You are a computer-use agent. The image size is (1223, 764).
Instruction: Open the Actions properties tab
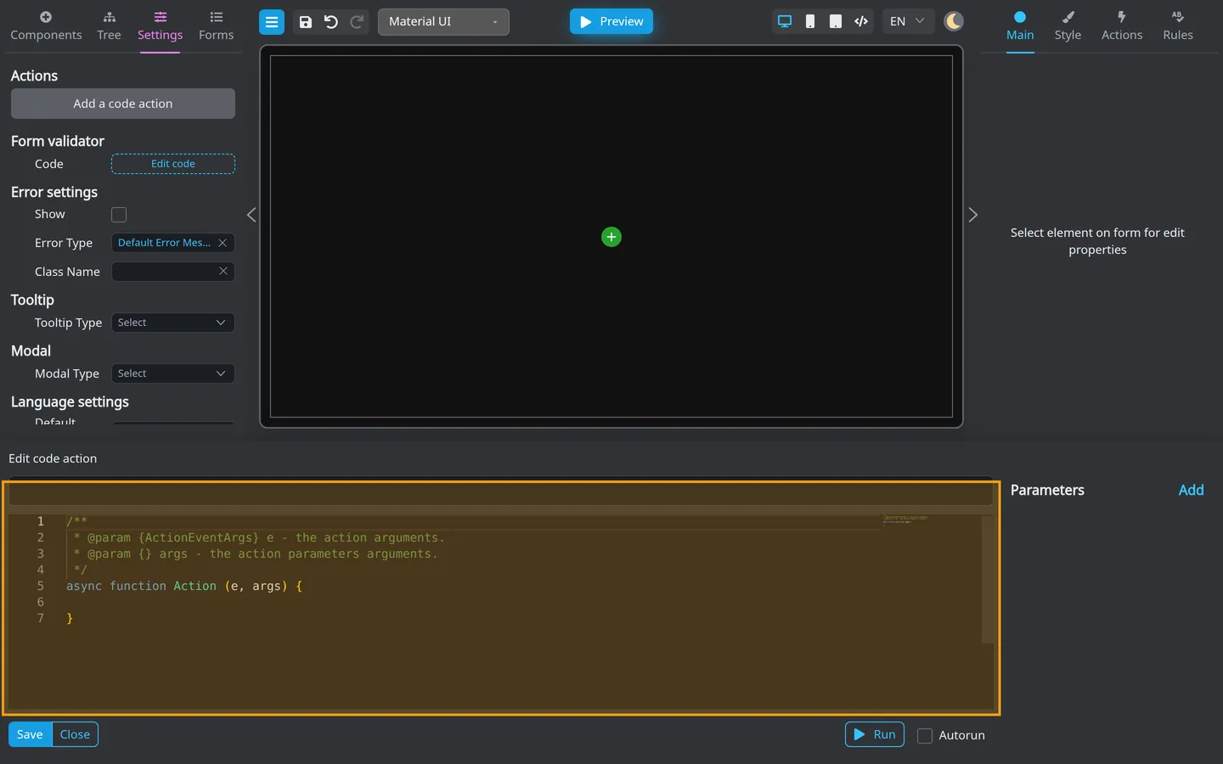click(x=1122, y=26)
